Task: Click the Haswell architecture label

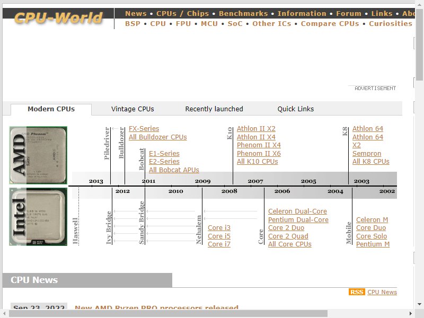Action: pos(75,231)
